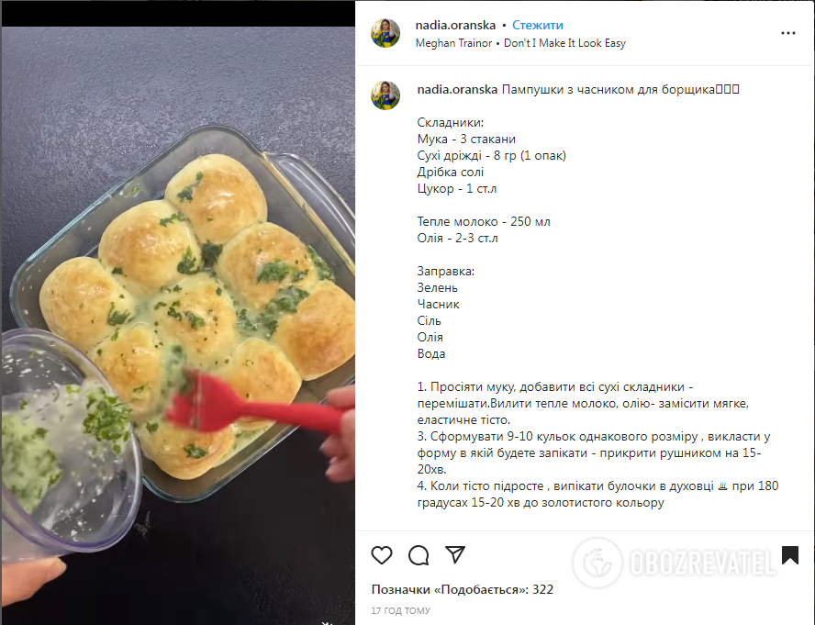
Task: Click the Заправка dressing heading
Action: click(445, 272)
